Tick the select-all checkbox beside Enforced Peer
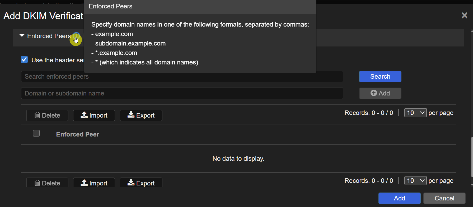 click(x=36, y=133)
